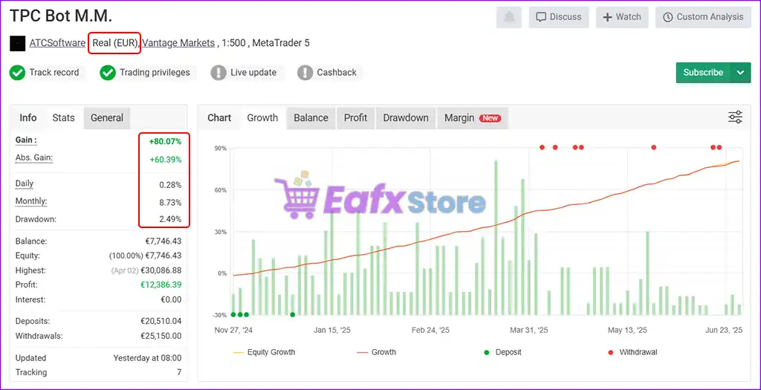Click the Jan 15, '25 axis label
Screen dimensions: 761x390
pyautogui.click(x=332, y=331)
